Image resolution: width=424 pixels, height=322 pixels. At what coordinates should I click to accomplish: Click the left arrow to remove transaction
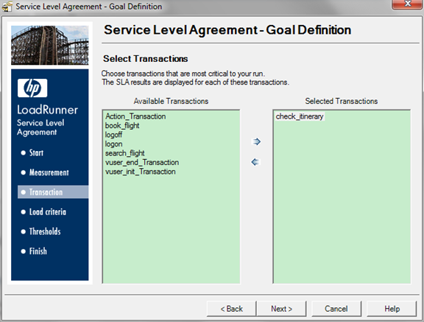255,162
